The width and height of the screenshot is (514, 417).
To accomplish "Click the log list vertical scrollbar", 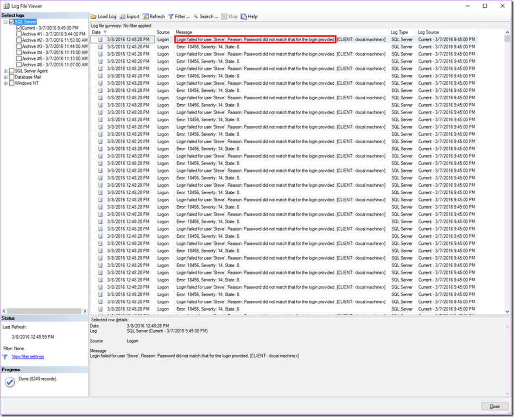I will [x=506, y=163].
